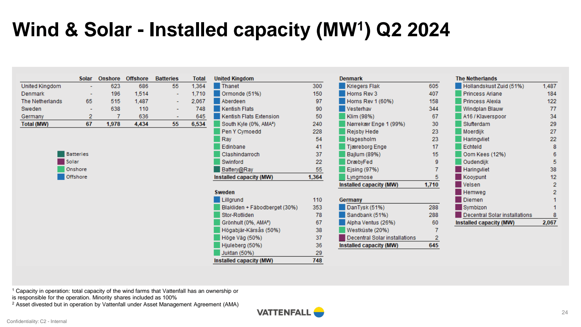Click 'Juktan (50%)' entry
This screenshot has width=581, height=327.
[x=238, y=253]
